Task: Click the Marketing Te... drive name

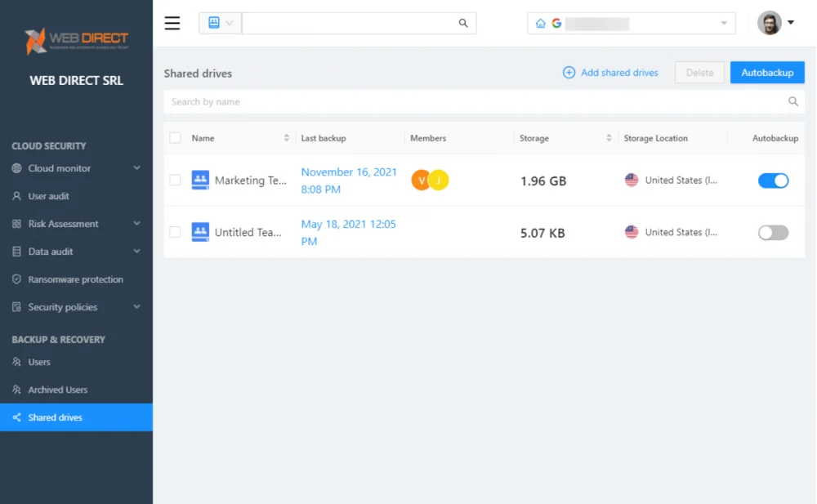Action: [251, 181]
